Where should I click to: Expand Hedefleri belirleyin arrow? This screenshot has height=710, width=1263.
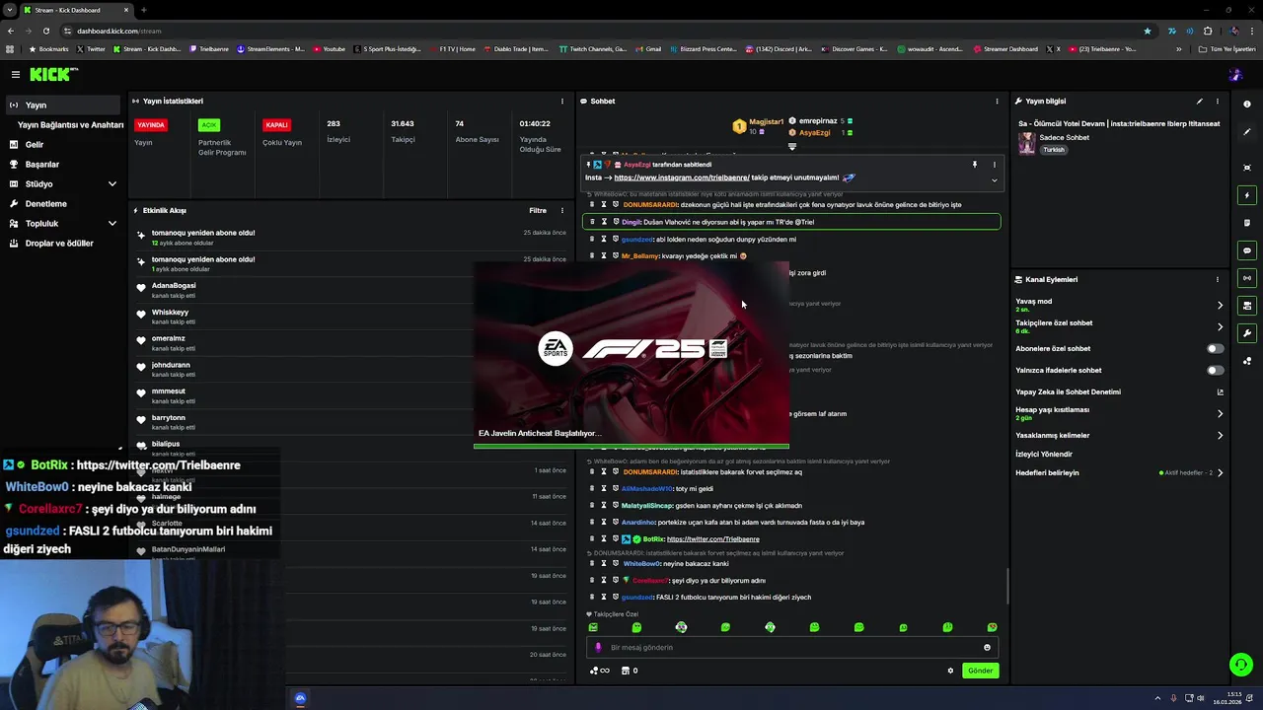(1220, 472)
